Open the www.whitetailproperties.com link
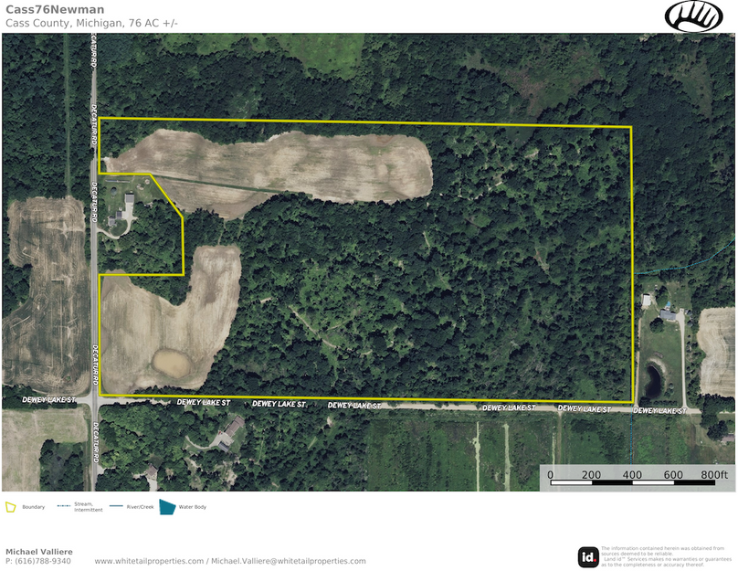 click(149, 561)
